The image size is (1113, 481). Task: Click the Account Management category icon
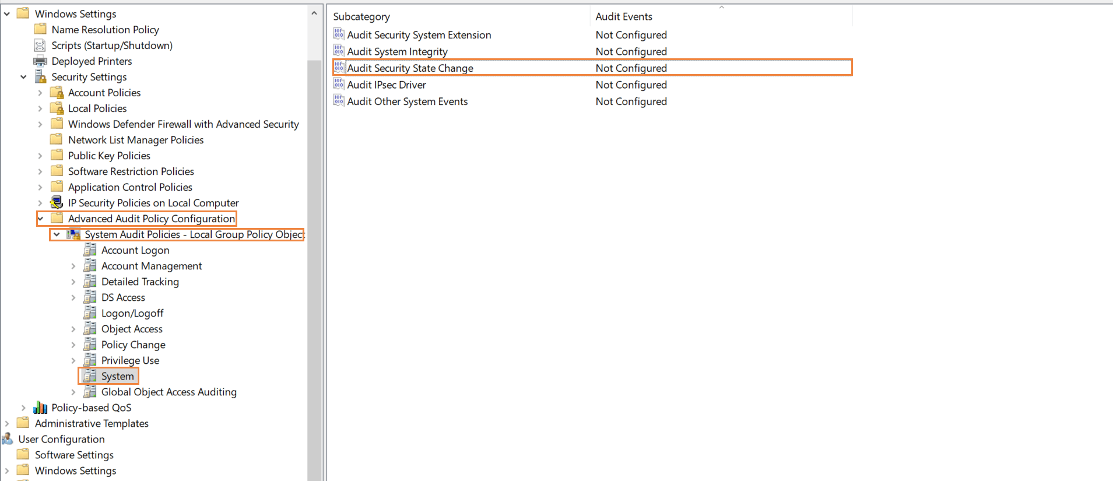pos(90,265)
